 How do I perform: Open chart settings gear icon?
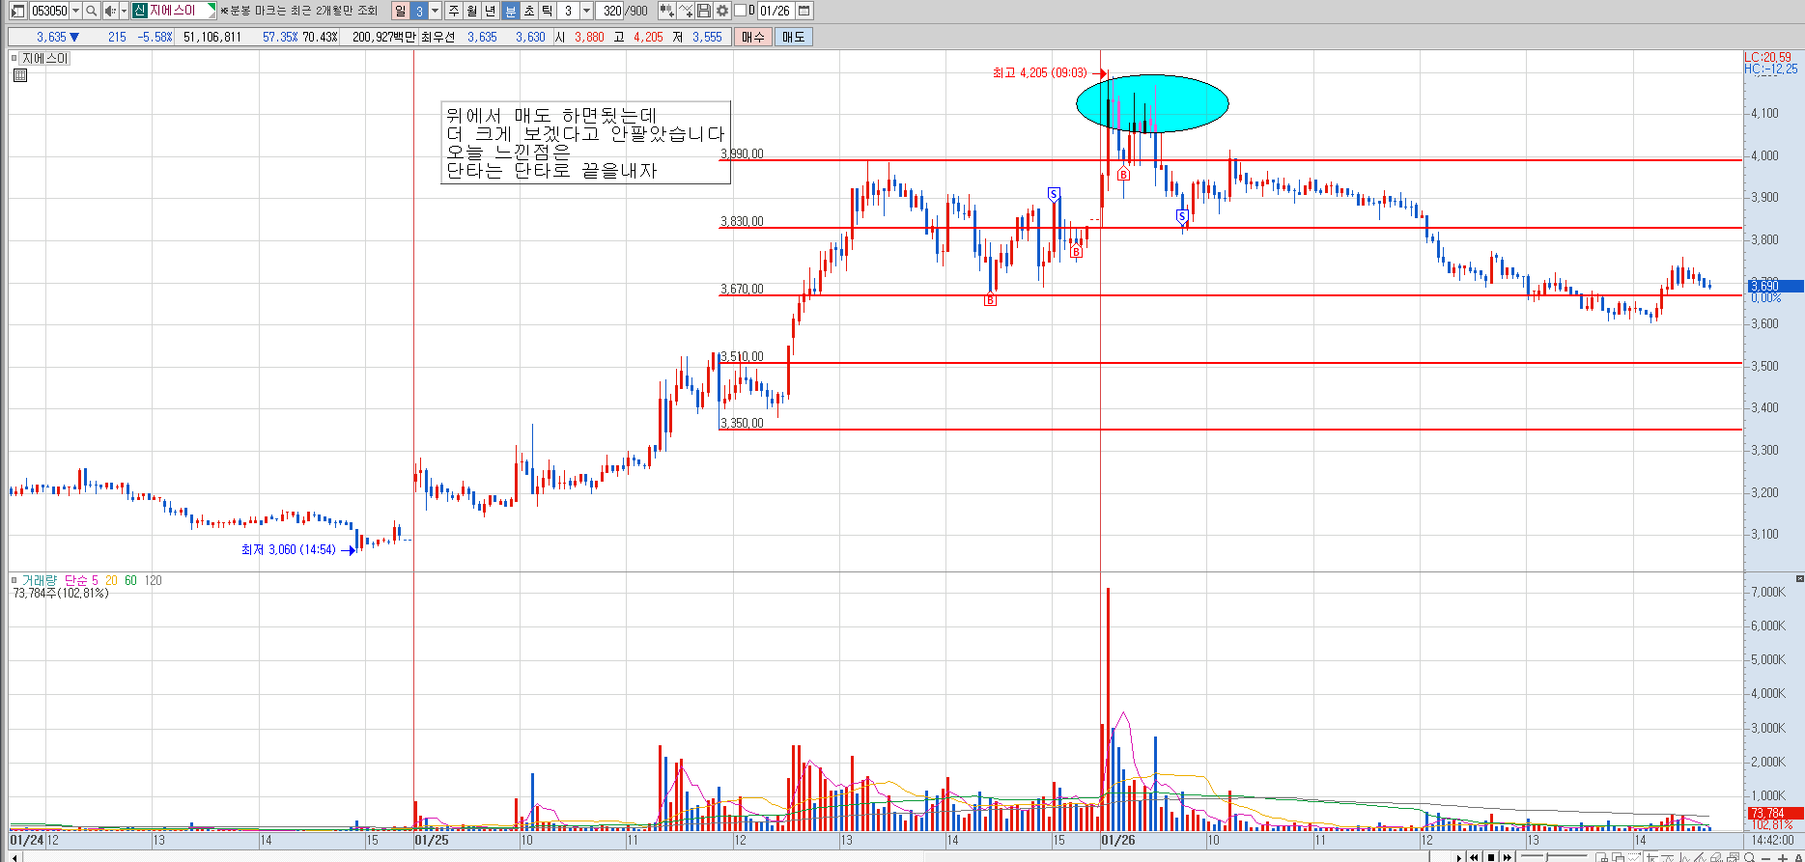click(x=721, y=11)
